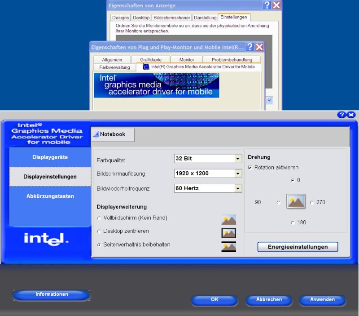Click the Drehung heading text
The height and width of the screenshot is (316, 359).
click(259, 157)
